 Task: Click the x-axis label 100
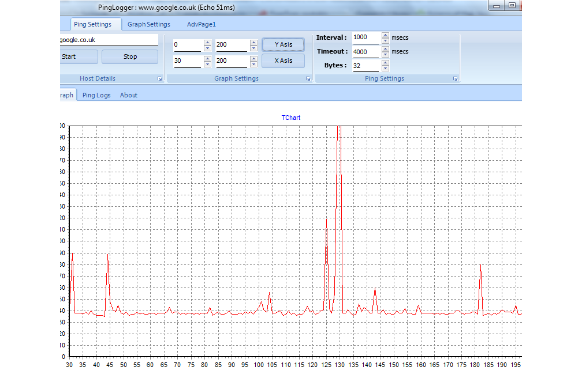[x=259, y=364]
